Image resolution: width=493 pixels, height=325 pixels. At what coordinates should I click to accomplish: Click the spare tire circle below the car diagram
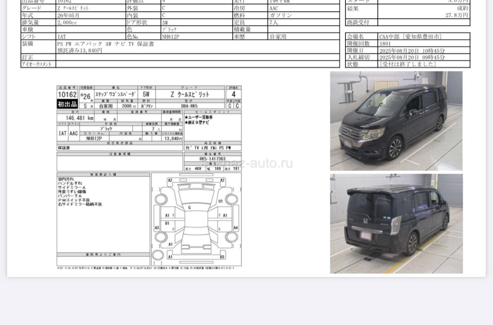(x=158, y=255)
